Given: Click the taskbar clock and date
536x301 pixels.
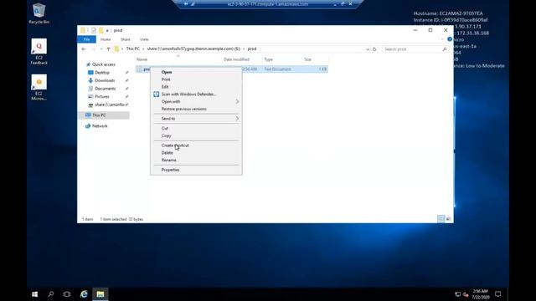Looking at the screenshot, I should click(x=480, y=294).
